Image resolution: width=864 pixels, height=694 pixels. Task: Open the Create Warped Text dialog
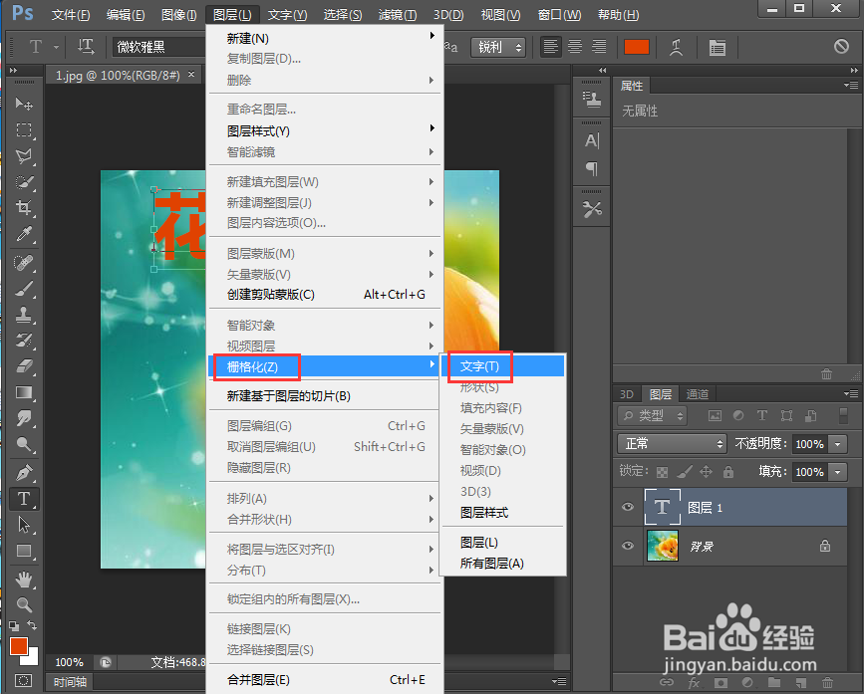pos(676,48)
